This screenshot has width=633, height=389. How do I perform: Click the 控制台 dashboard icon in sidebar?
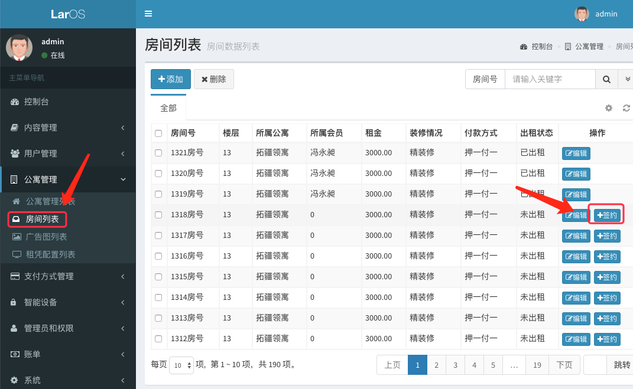[15, 102]
